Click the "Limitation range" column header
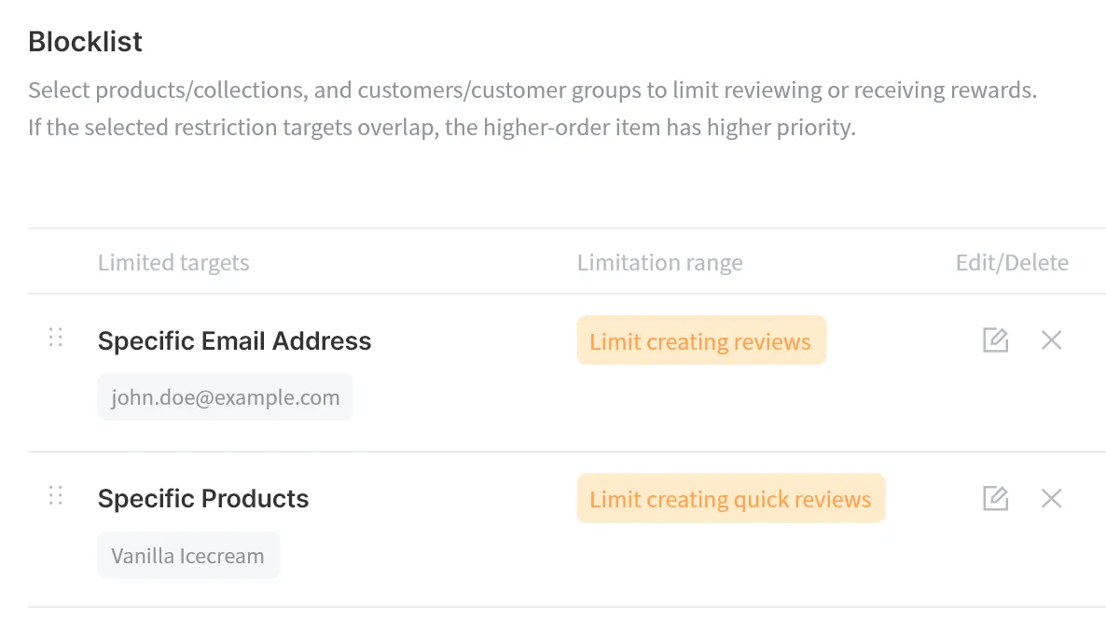This screenshot has width=1106, height=637. [x=659, y=263]
